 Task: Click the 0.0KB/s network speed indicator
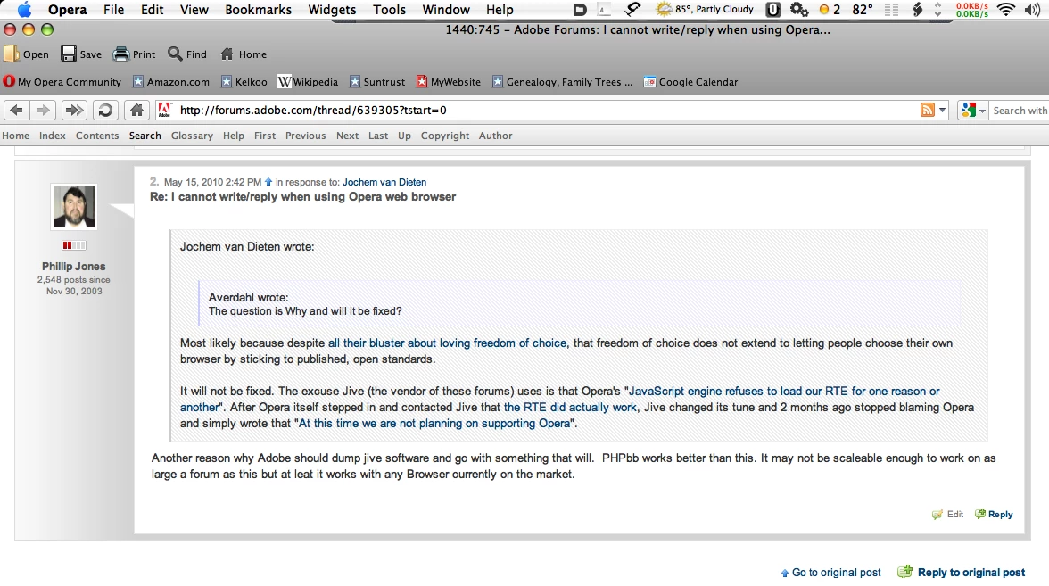pos(972,9)
